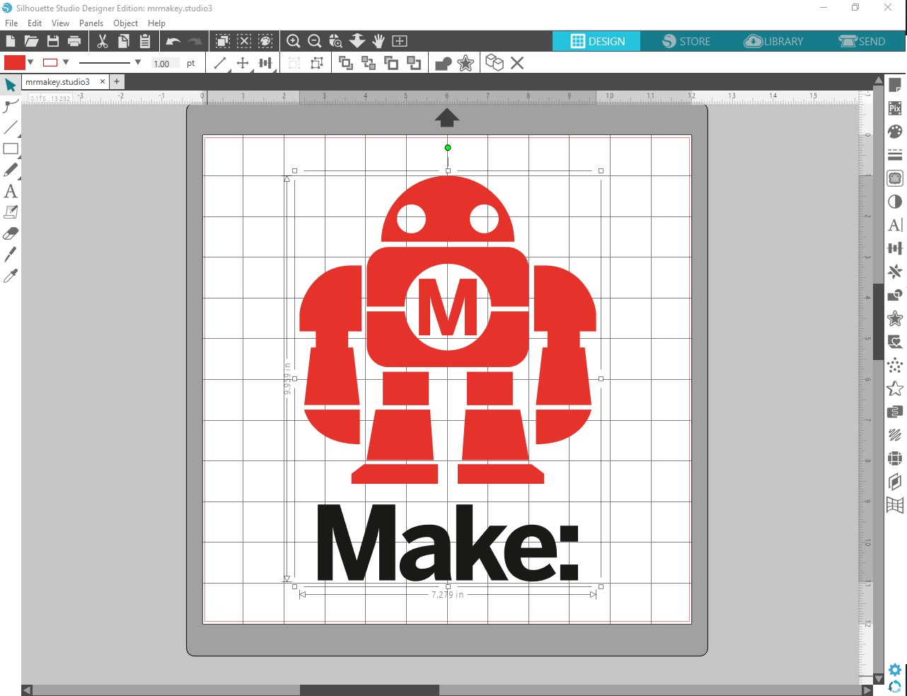Click Select by Color icon
This screenshot has height=696, width=907.
pos(265,41)
